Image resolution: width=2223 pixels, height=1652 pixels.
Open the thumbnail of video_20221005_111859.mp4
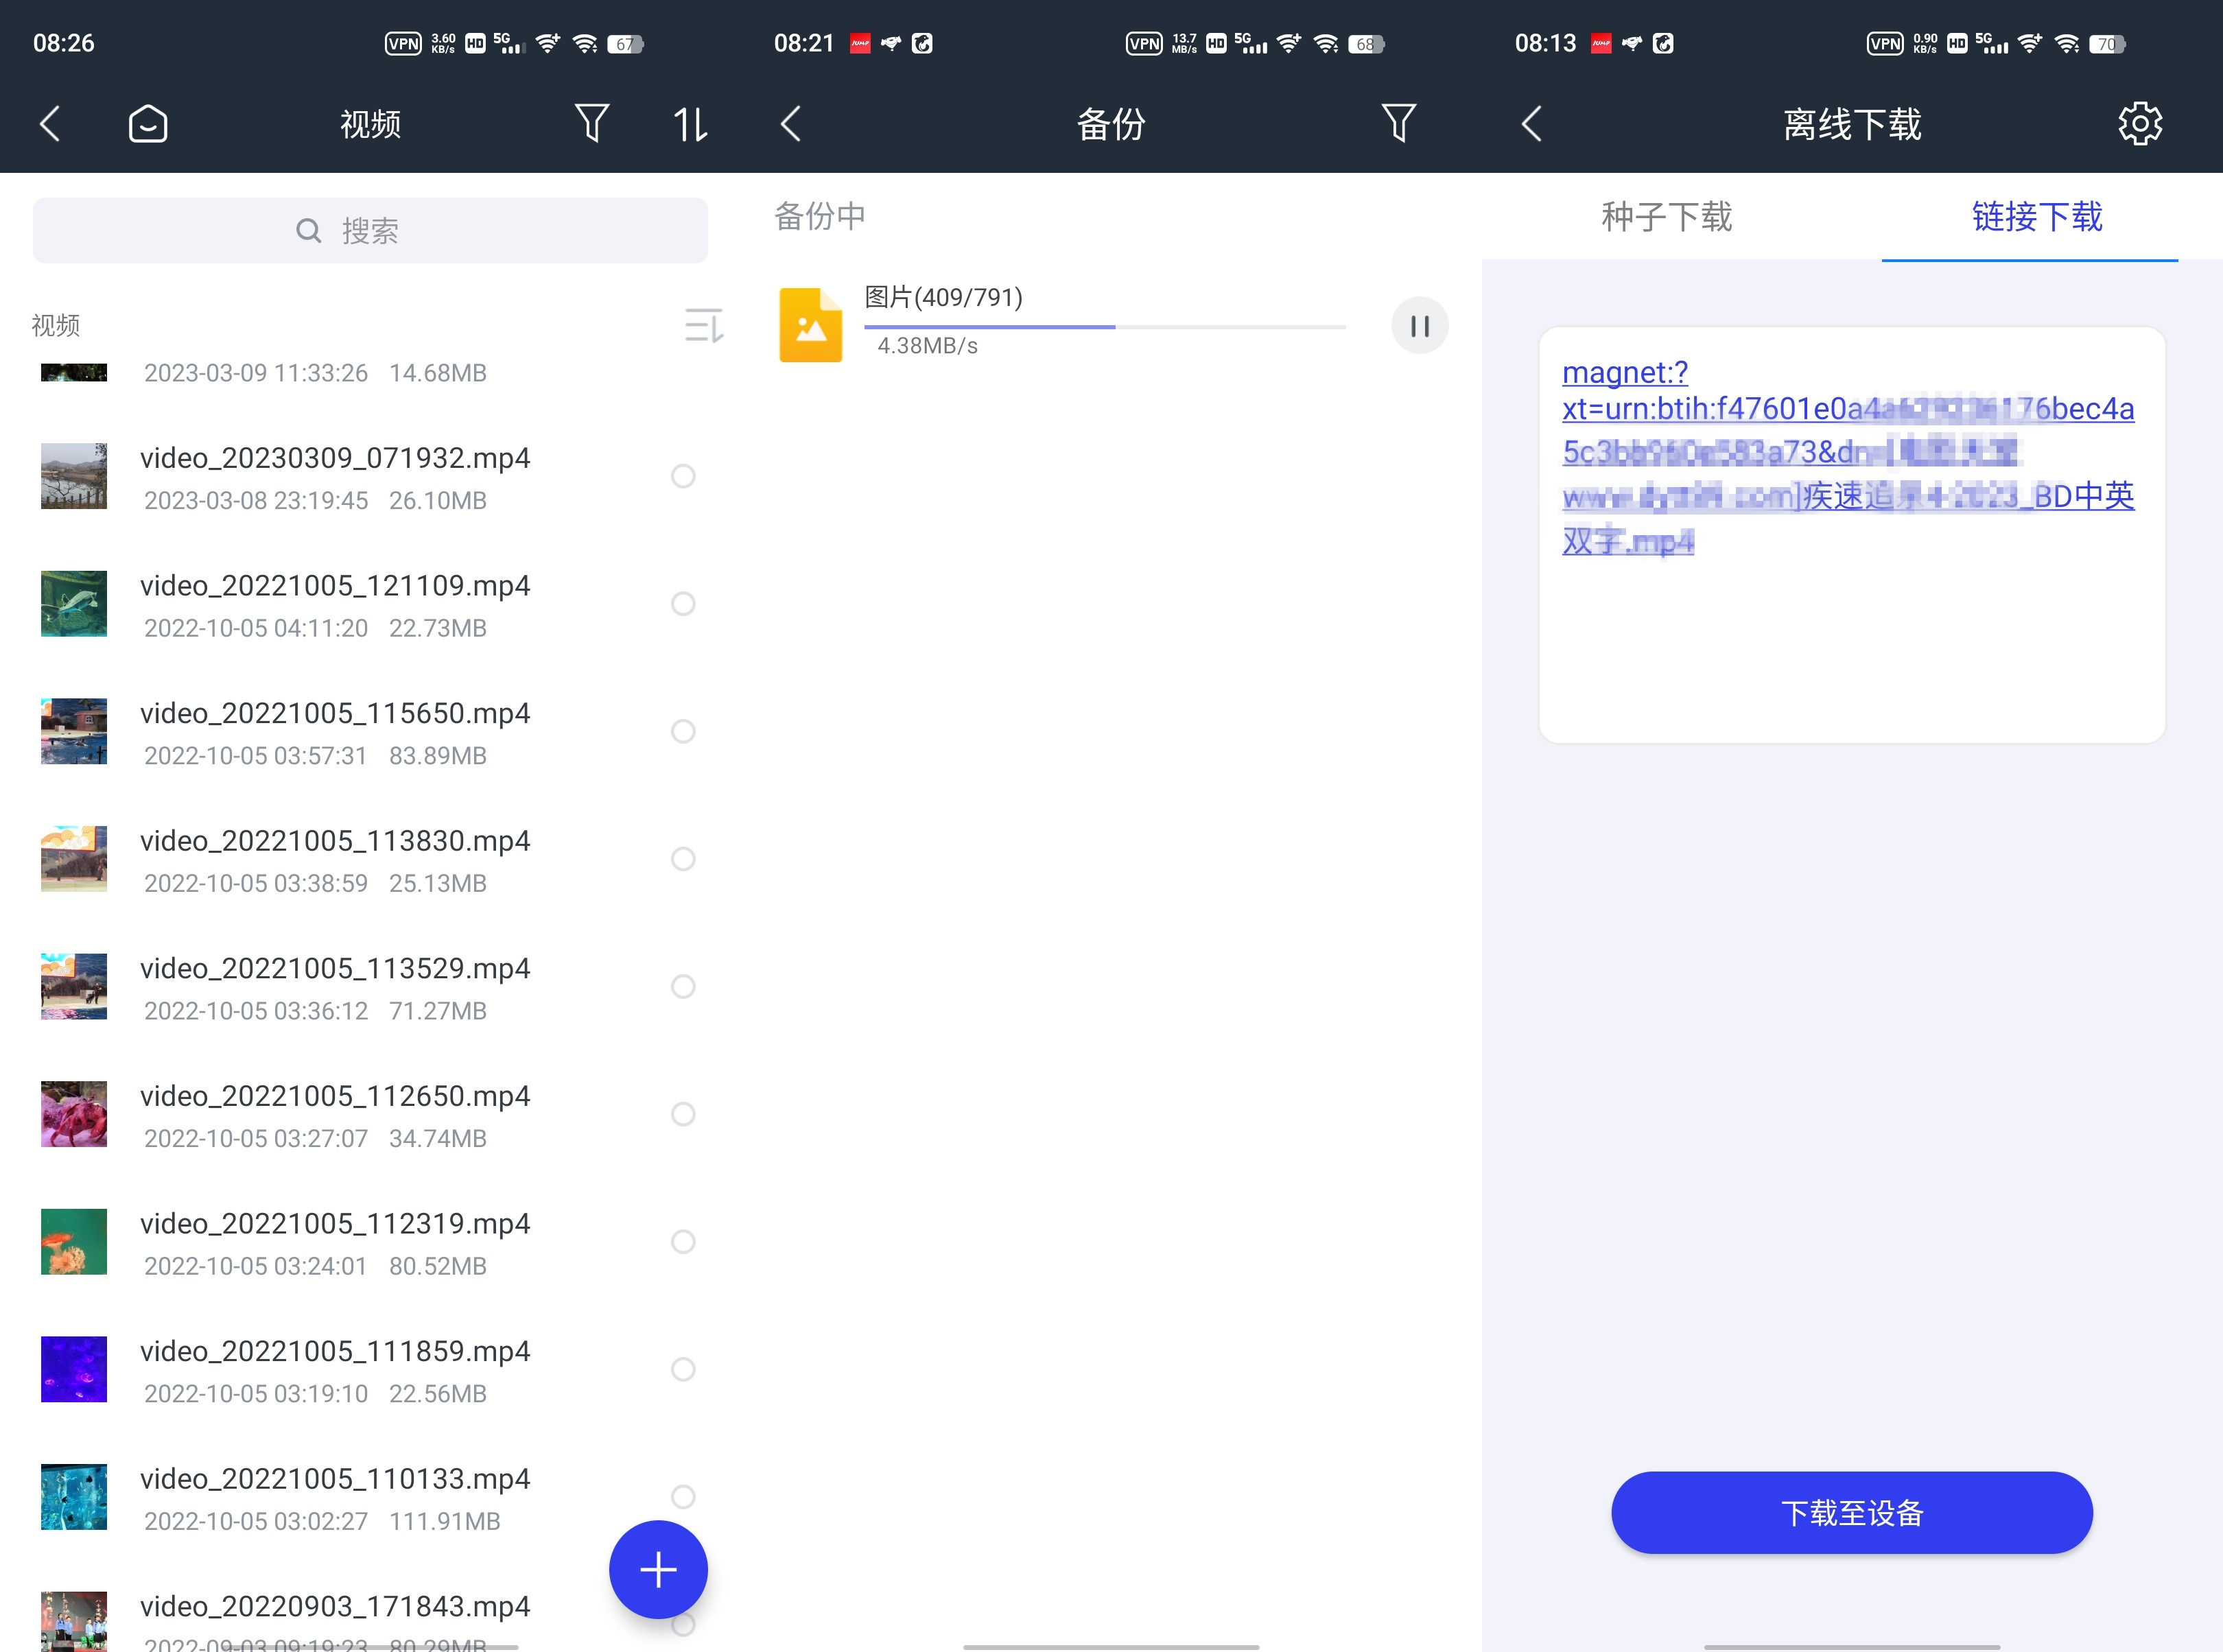[x=73, y=1370]
